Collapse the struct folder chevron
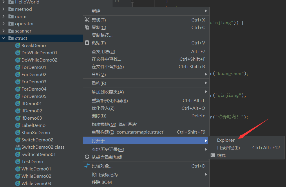The width and height of the screenshot is (286, 187). (3, 38)
